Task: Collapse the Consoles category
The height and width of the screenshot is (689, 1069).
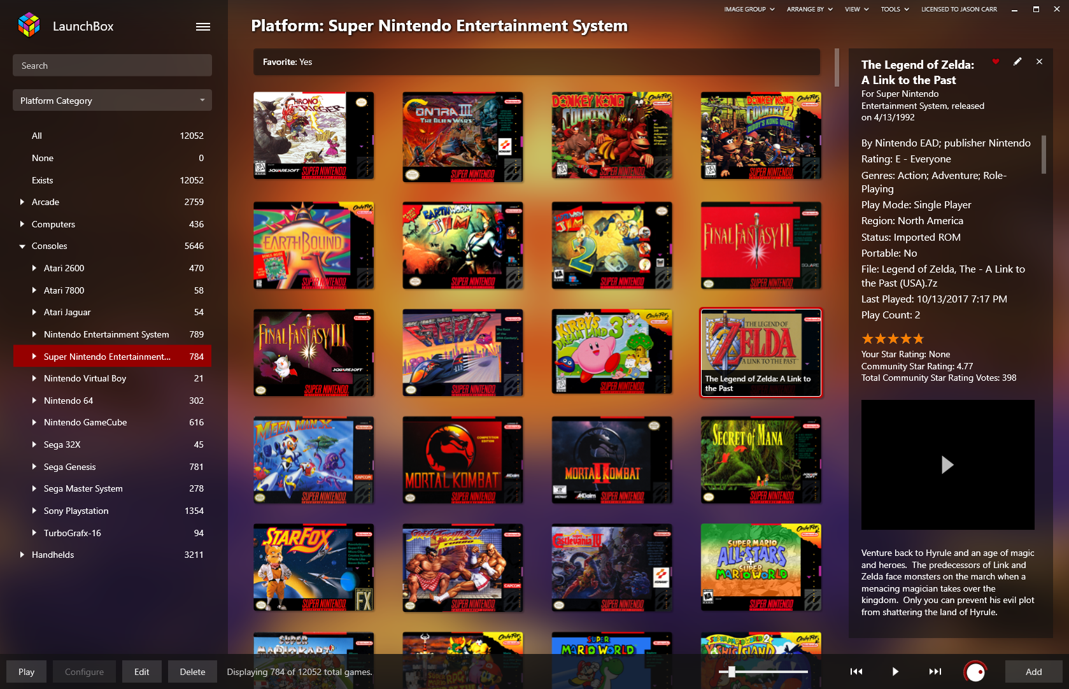Action: point(22,246)
